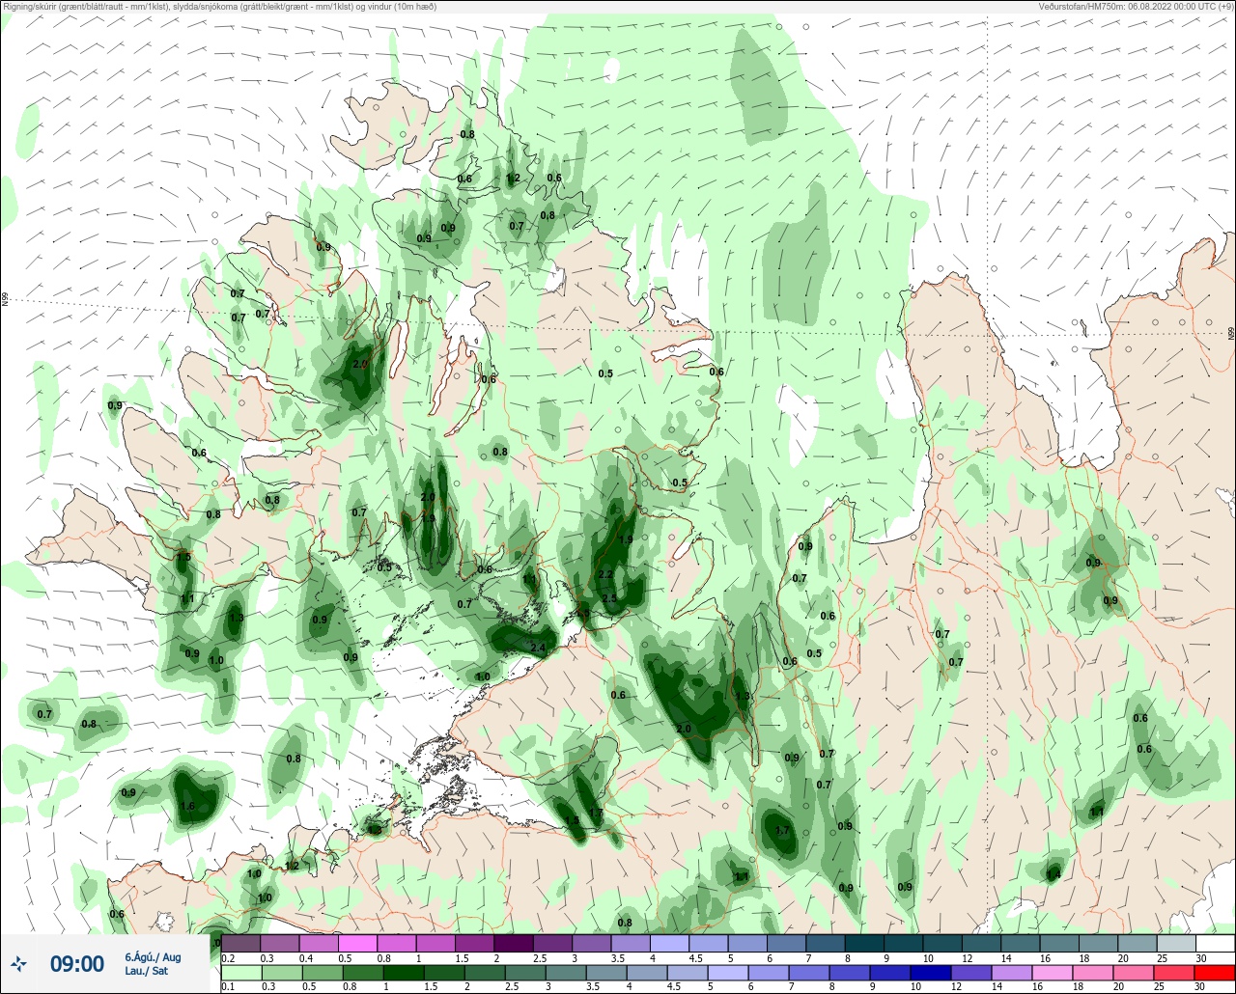Viewport: 1236px width, 994px height.
Task: Click the 2.5 precipitation value on the map
Action: (x=609, y=598)
